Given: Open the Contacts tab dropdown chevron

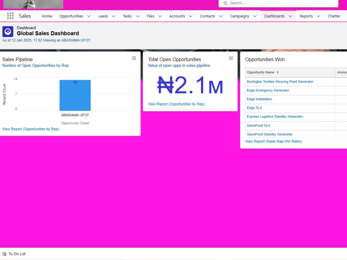Looking at the screenshot, I should 221,16.
